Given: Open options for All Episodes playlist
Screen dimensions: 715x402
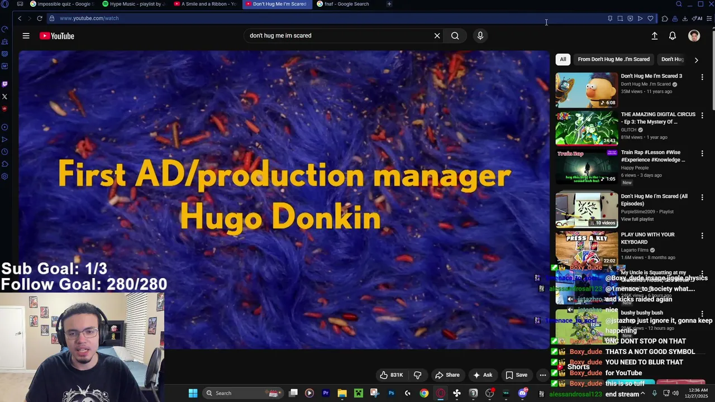Looking at the screenshot, I should [x=702, y=198].
